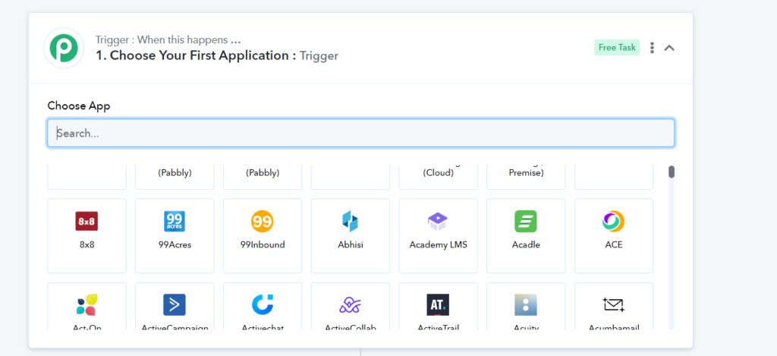Pick the ACE app icon
Image resolution: width=777 pixels, height=356 pixels.
pos(613,221)
